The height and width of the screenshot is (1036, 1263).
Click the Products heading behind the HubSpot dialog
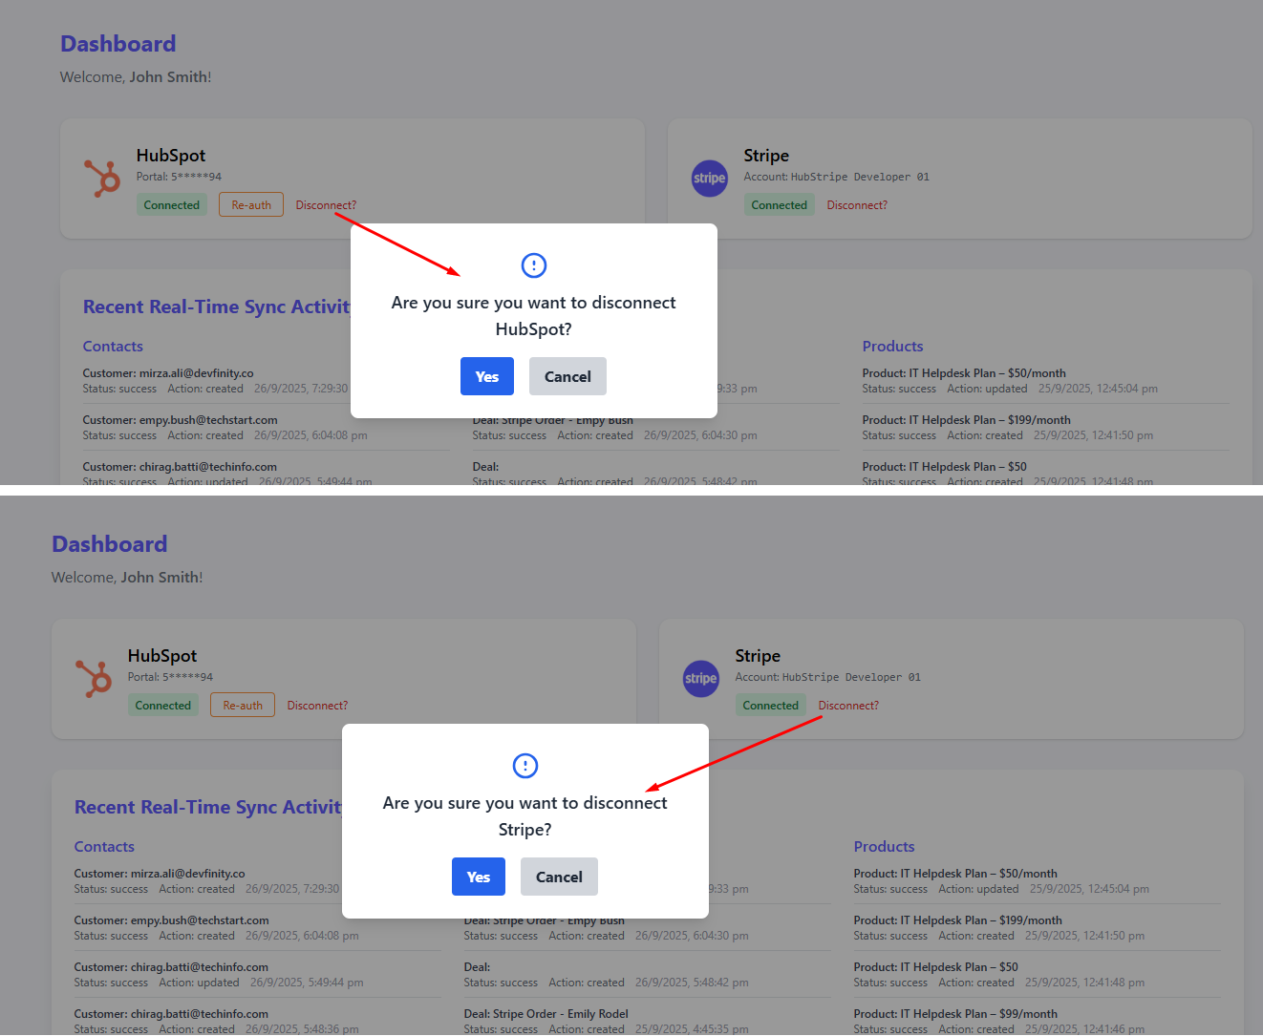click(893, 347)
